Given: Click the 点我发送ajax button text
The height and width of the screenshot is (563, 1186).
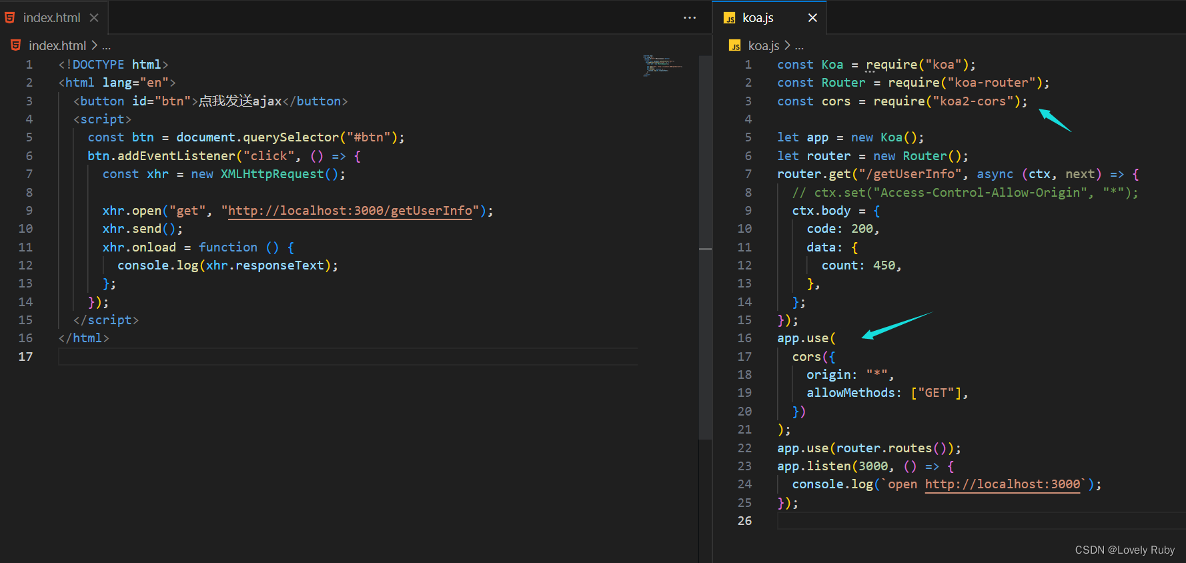Looking at the screenshot, I should [240, 101].
